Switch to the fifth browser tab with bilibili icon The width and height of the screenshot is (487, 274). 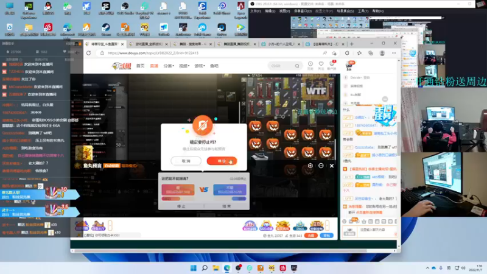point(281,44)
